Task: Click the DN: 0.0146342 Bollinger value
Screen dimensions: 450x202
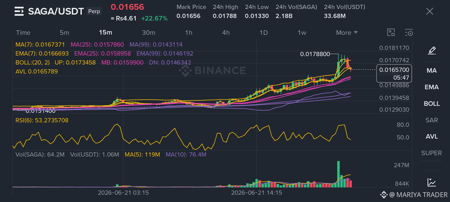Action: click(x=170, y=63)
